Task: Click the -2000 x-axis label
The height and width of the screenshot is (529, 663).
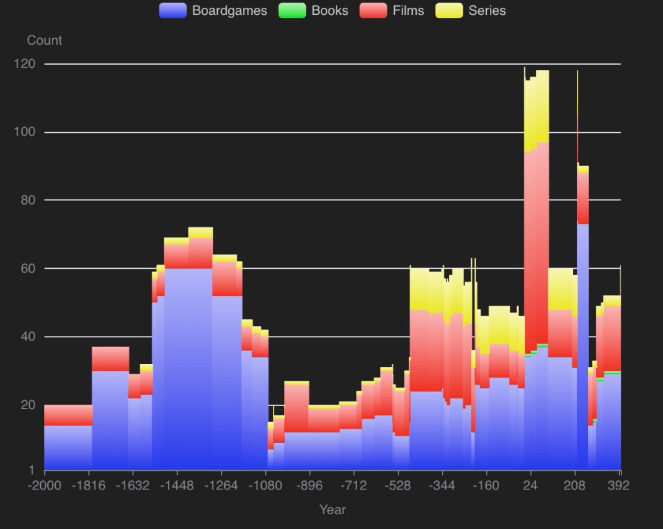Action: pyautogui.click(x=44, y=485)
